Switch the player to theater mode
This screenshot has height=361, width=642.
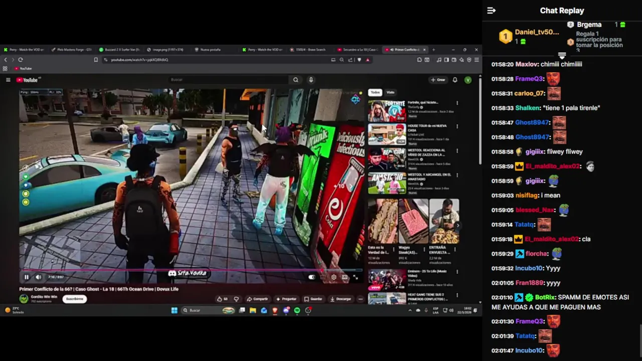tap(345, 277)
